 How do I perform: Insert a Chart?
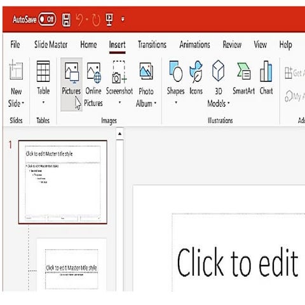click(x=266, y=78)
